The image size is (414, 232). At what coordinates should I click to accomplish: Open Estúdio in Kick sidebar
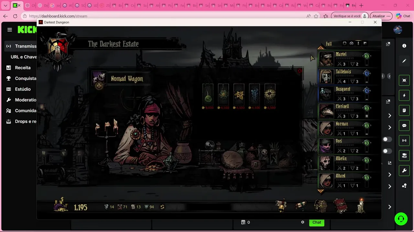pyautogui.click(x=21, y=89)
